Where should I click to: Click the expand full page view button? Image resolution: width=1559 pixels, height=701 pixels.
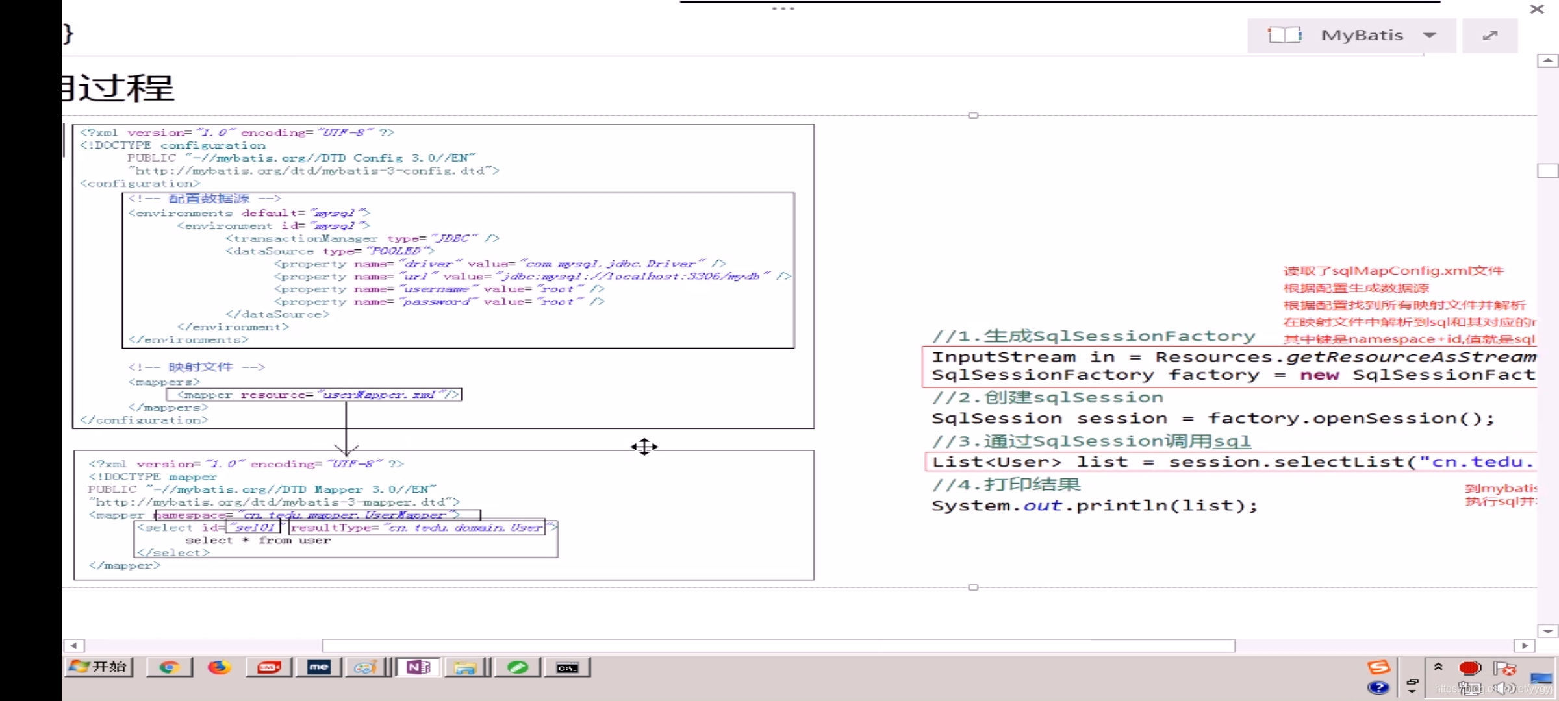coord(1490,35)
